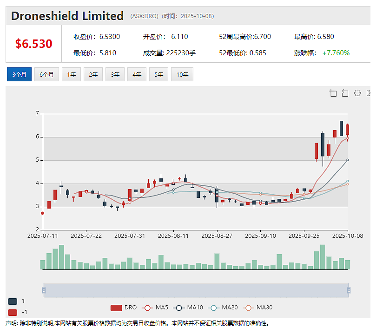Viewport: 376px width, 334px height.
Task: Click the 2025-10-08 x-axis date label
Action: pos(348,236)
